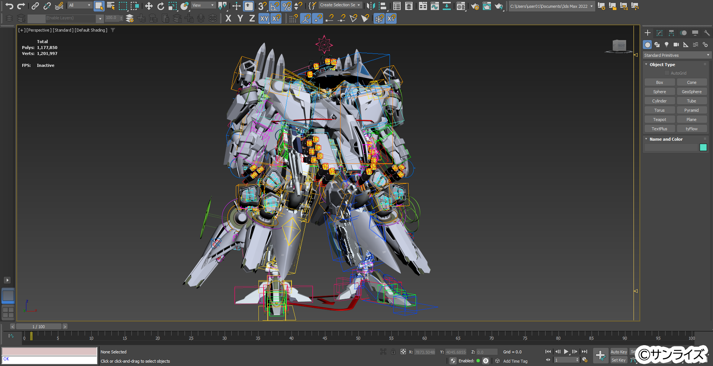Switch to the Create panel tab
Screen dimensions: 713x366
pyautogui.click(x=648, y=33)
